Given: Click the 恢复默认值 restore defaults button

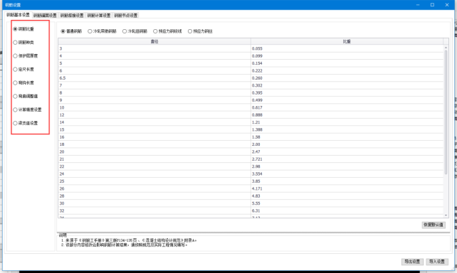Looking at the screenshot, I should click(434, 225).
